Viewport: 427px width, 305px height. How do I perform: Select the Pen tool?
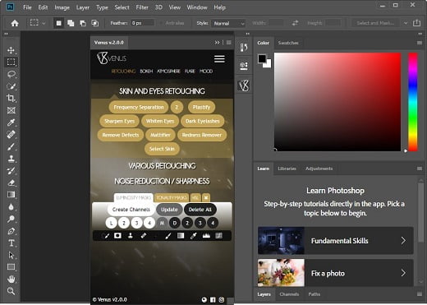click(x=11, y=231)
